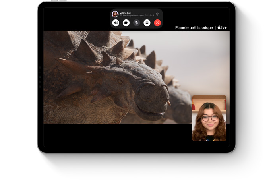Open the call info (i) icon
271x180 pixels.
coord(157,14)
